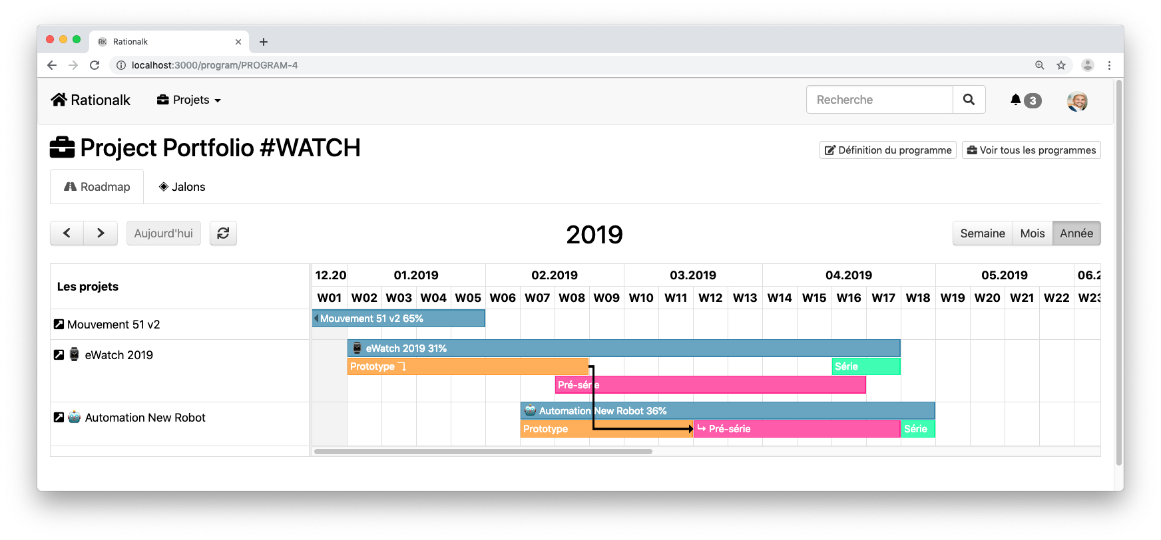Click Définition du programme button
Image resolution: width=1161 pixels, height=540 pixels.
point(887,150)
